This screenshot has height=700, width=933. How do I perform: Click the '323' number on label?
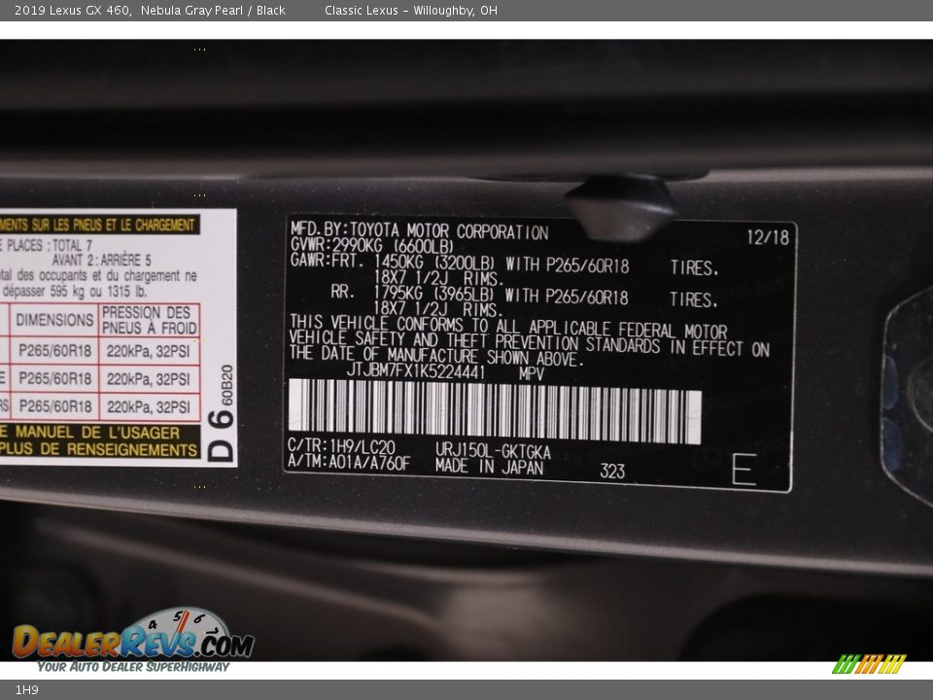[x=612, y=472]
